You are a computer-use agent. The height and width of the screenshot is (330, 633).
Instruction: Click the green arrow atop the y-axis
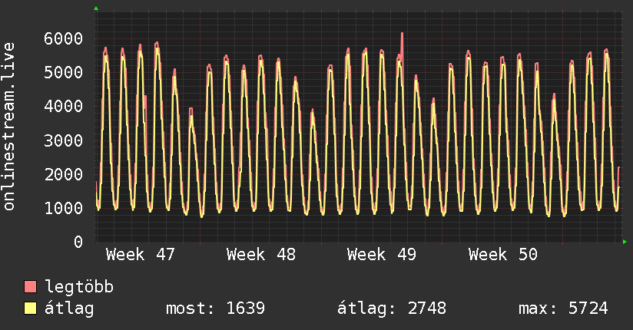click(x=96, y=8)
